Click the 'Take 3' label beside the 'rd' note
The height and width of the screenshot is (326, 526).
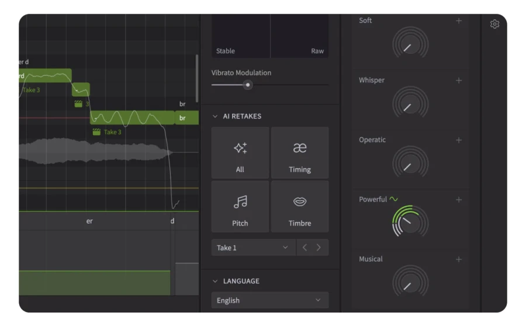coord(31,90)
